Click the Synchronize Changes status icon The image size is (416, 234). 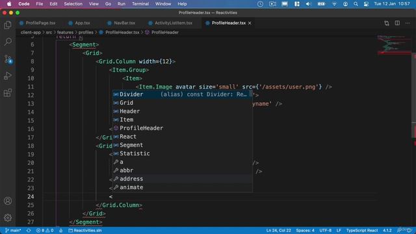pyautogui.click(x=29, y=230)
